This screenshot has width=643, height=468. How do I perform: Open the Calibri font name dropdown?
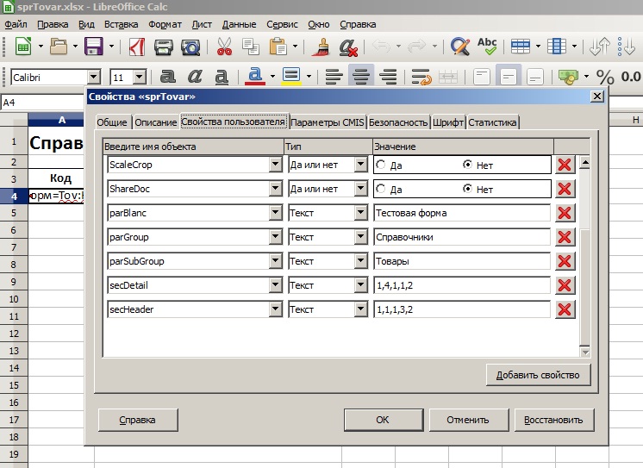(93, 78)
